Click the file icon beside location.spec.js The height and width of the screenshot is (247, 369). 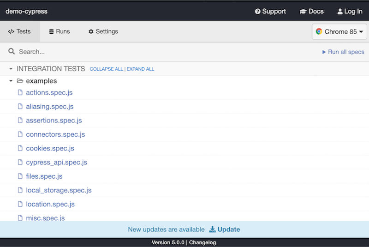point(20,204)
